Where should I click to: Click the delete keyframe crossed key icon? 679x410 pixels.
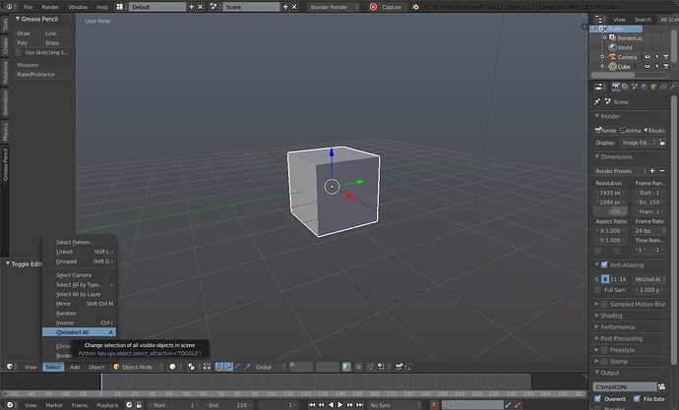pos(518,405)
